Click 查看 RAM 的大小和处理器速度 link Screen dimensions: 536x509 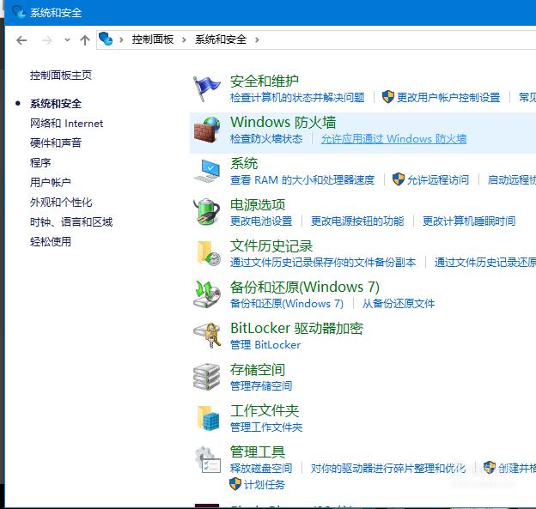point(302,179)
